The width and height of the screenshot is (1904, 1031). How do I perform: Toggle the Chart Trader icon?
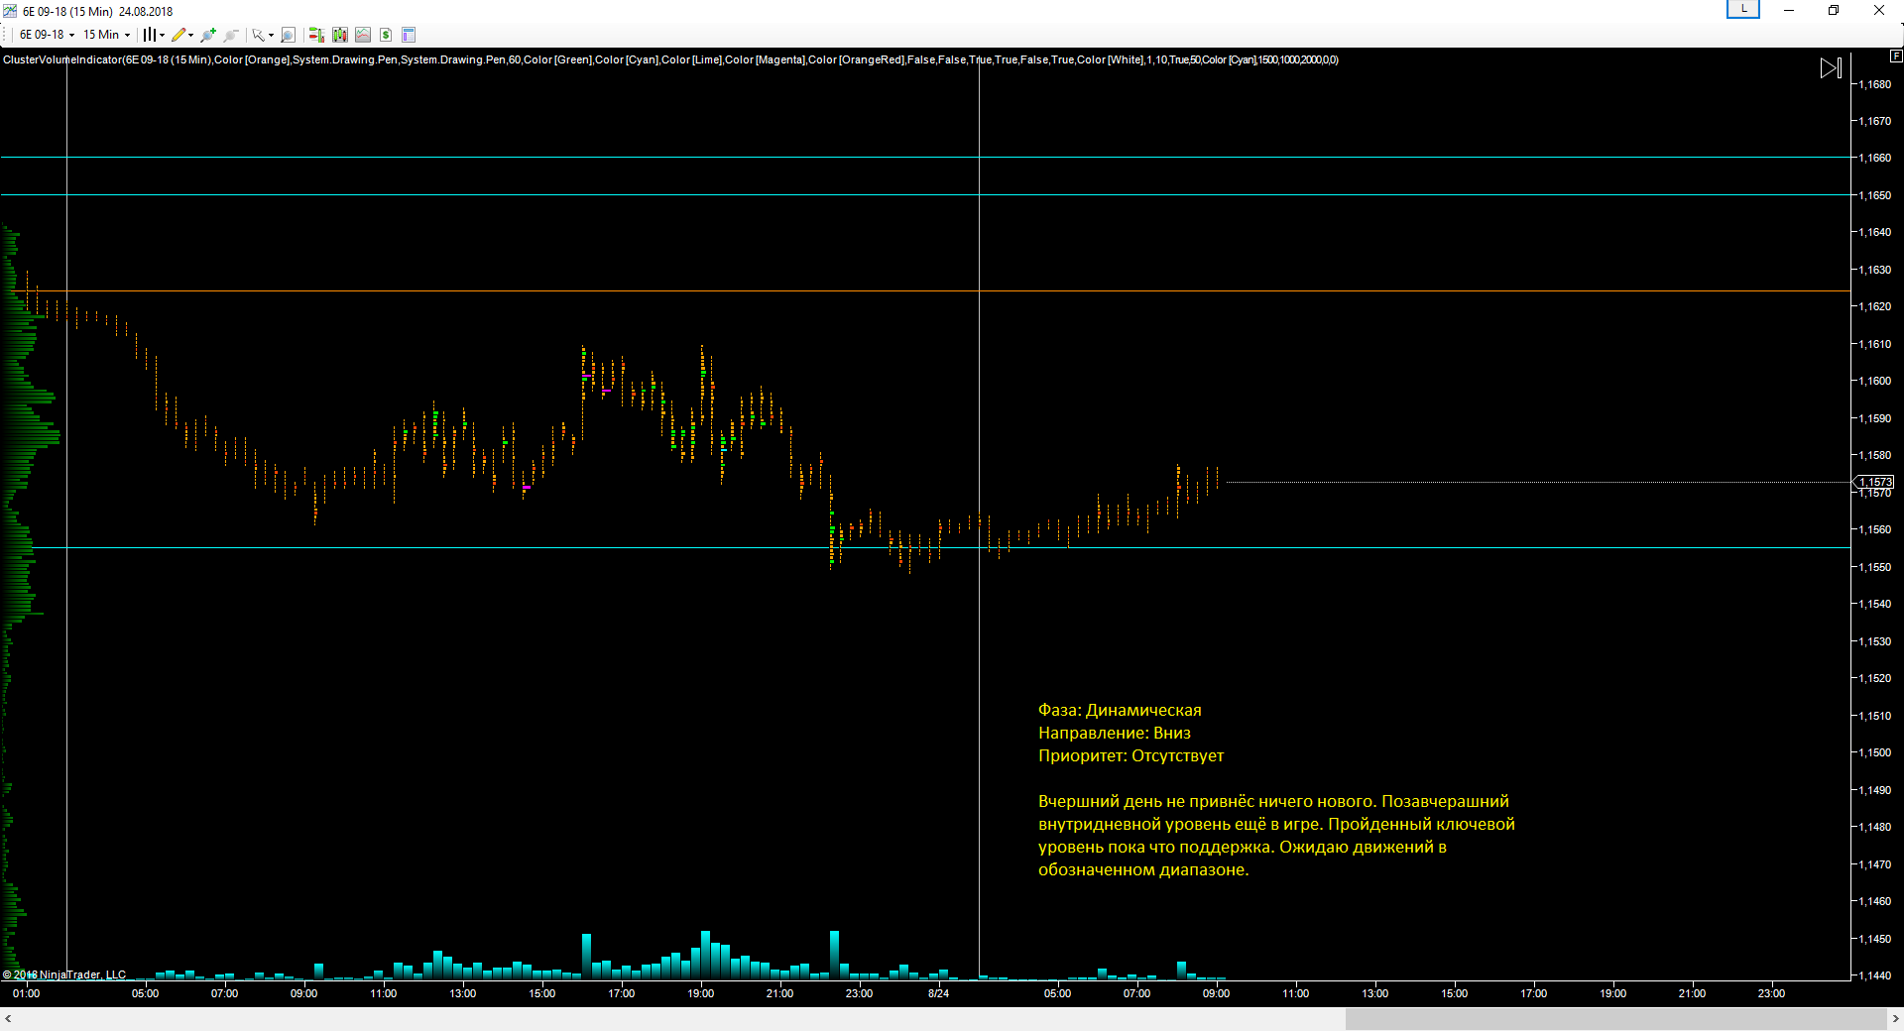pyautogui.click(x=316, y=35)
